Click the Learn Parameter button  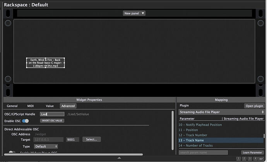252,152
